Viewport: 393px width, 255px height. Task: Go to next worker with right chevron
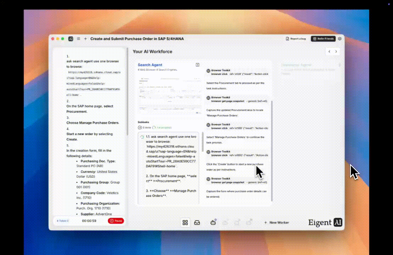pyautogui.click(x=336, y=52)
